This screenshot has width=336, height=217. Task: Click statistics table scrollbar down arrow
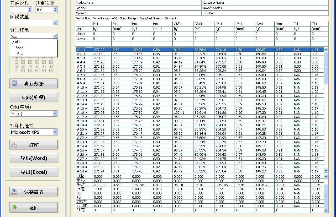pyautogui.click(x=326, y=210)
